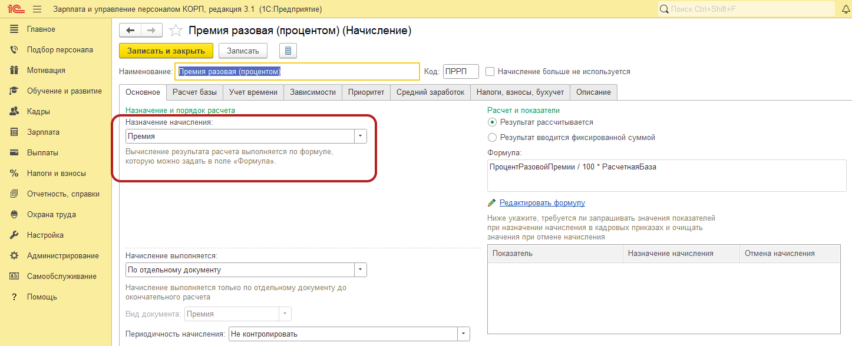Select 'Результат рассчитывается' radio button
852x346 pixels.
[x=493, y=122]
